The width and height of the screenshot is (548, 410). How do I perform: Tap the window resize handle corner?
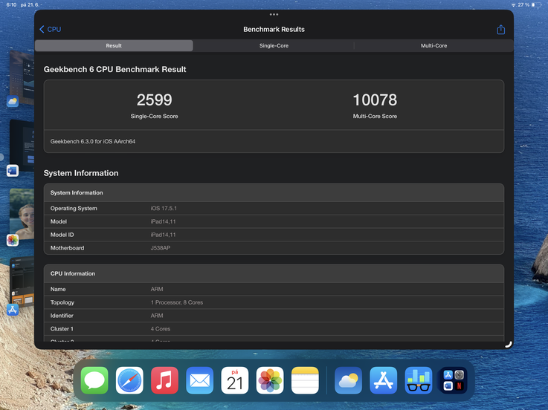coord(509,345)
